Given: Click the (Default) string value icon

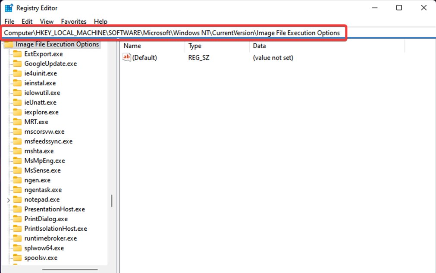Looking at the screenshot, I should pos(126,57).
